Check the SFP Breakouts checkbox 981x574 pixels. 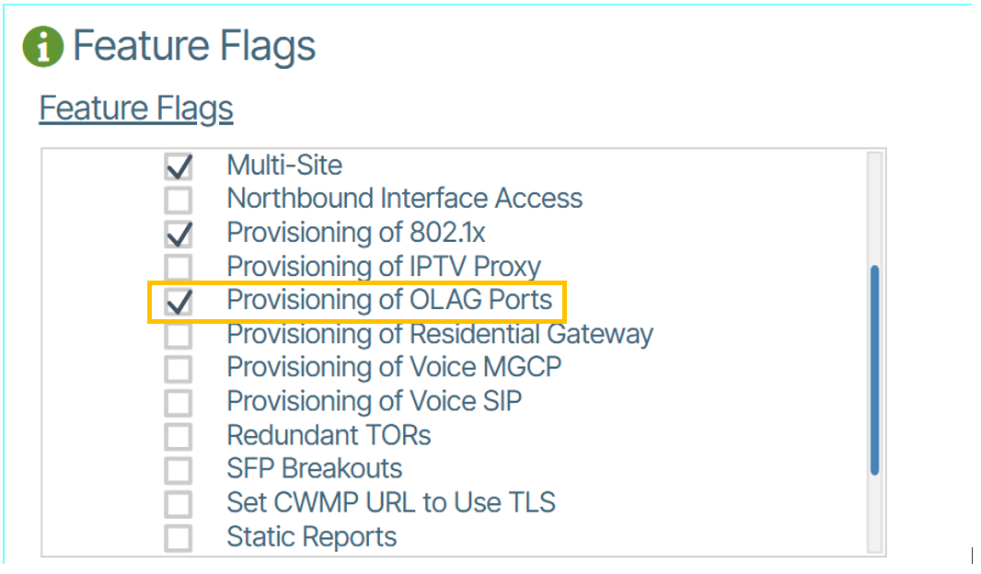pyautogui.click(x=179, y=470)
